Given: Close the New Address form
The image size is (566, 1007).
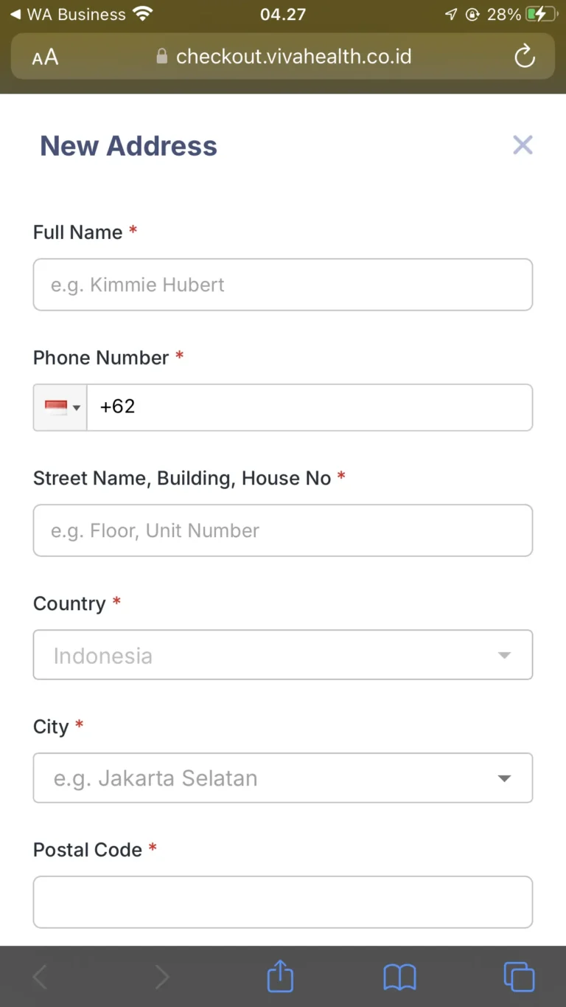Looking at the screenshot, I should pyautogui.click(x=523, y=145).
